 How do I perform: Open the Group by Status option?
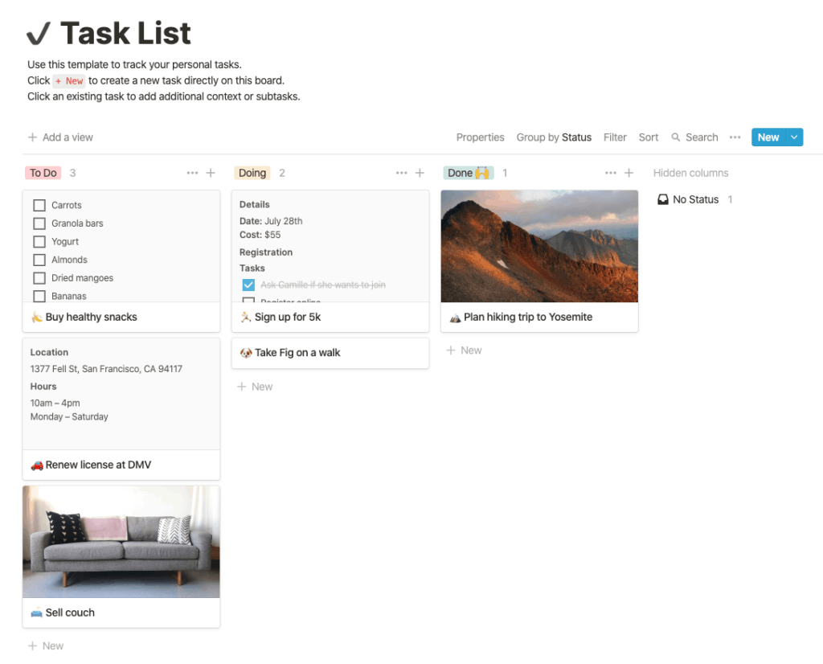pyautogui.click(x=554, y=137)
